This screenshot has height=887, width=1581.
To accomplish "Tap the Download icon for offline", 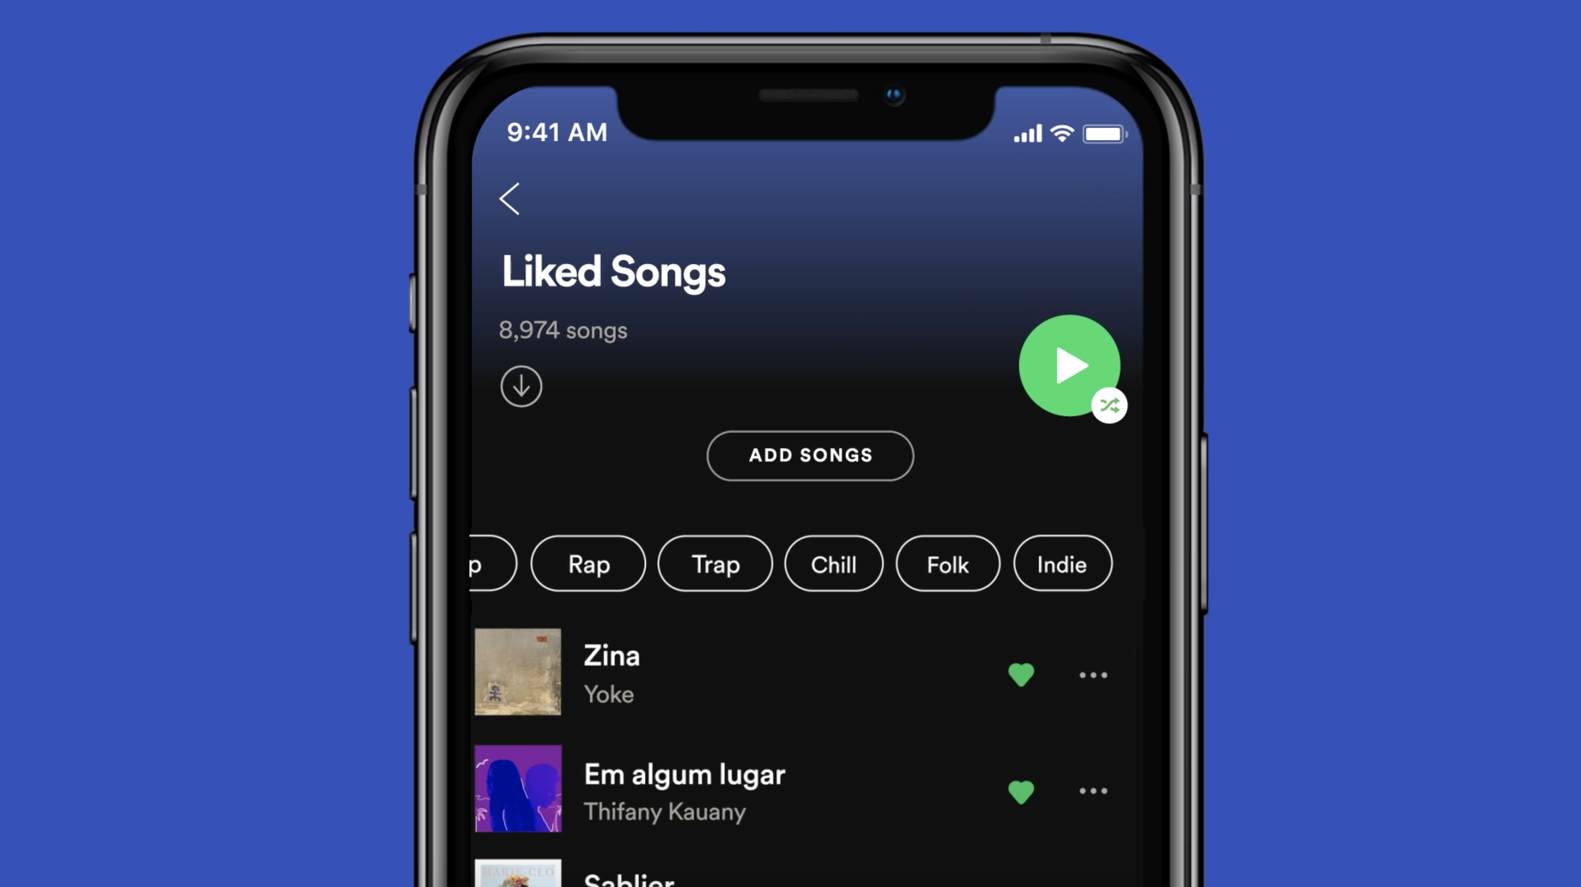I will pyautogui.click(x=522, y=386).
